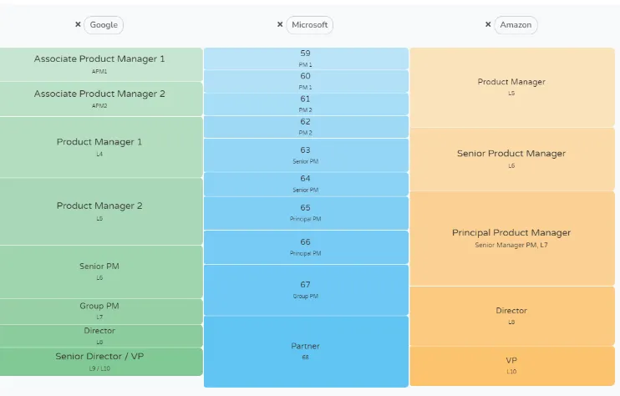Select Microsoft level 62 PM 2
The height and width of the screenshot is (396, 620).
306,127
